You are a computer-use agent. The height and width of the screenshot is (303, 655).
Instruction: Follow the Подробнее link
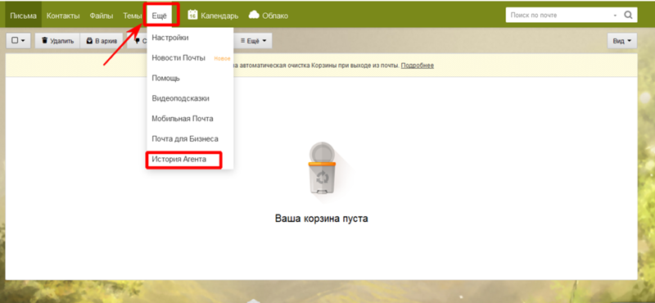pos(418,66)
